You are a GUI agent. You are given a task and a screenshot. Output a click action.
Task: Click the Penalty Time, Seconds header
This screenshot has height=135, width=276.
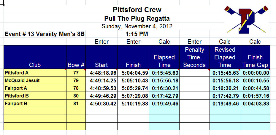pos(194,57)
